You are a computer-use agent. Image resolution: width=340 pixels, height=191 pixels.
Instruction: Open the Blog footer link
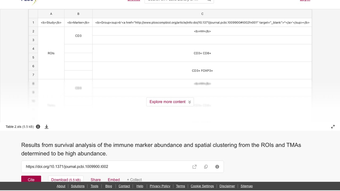(x=109, y=186)
